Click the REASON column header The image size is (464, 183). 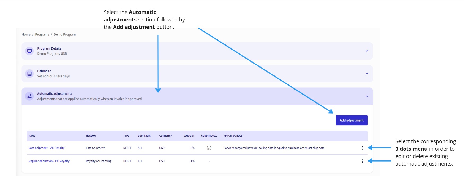(91, 136)
